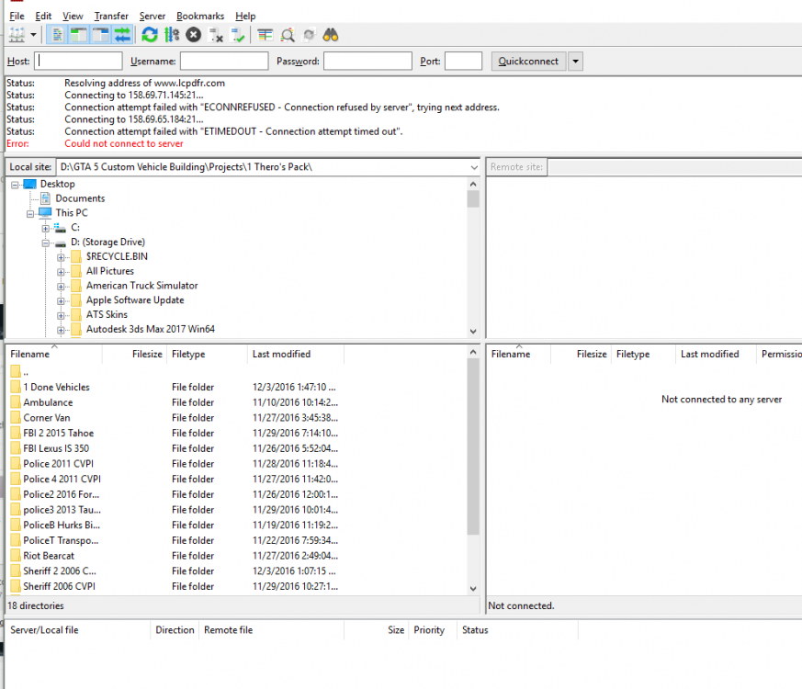This screenshot has width=802, height=689.
Task: Open the directory listing filters icon
Action: 265,35
